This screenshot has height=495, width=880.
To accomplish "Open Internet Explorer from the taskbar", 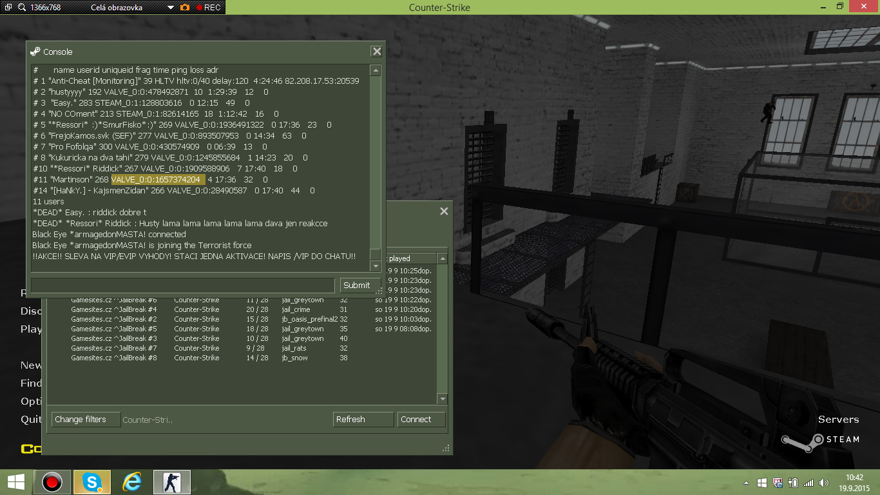I will [x=132, y=481].
